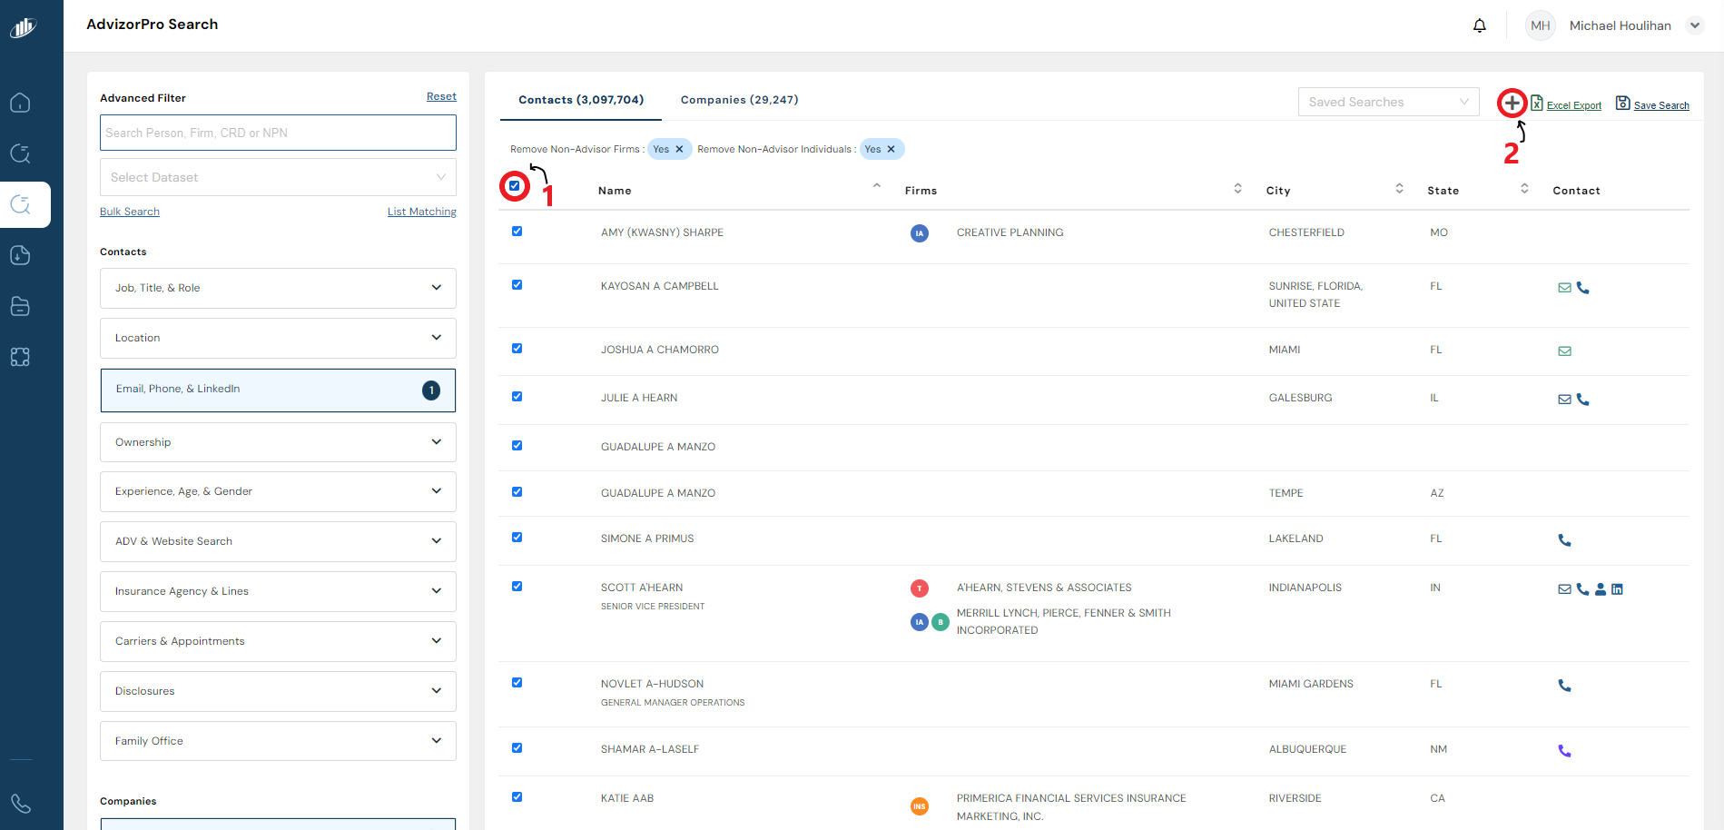This screenshot has width=1724, height=830.
Task: Open the Select Dataset dropdown
Action: 278,177
